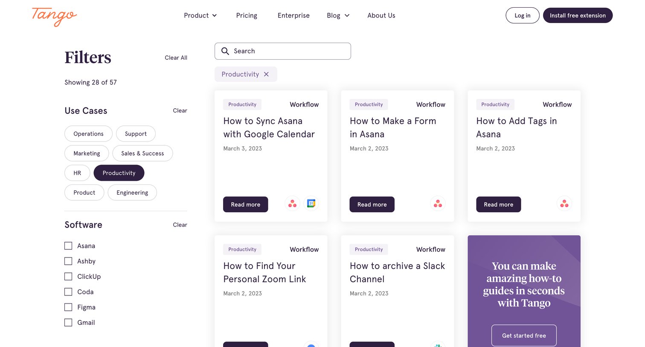Viewport: 645px width, 347px height.
Task: Check the Gmail software checkbox
Action: pos(68,323)
